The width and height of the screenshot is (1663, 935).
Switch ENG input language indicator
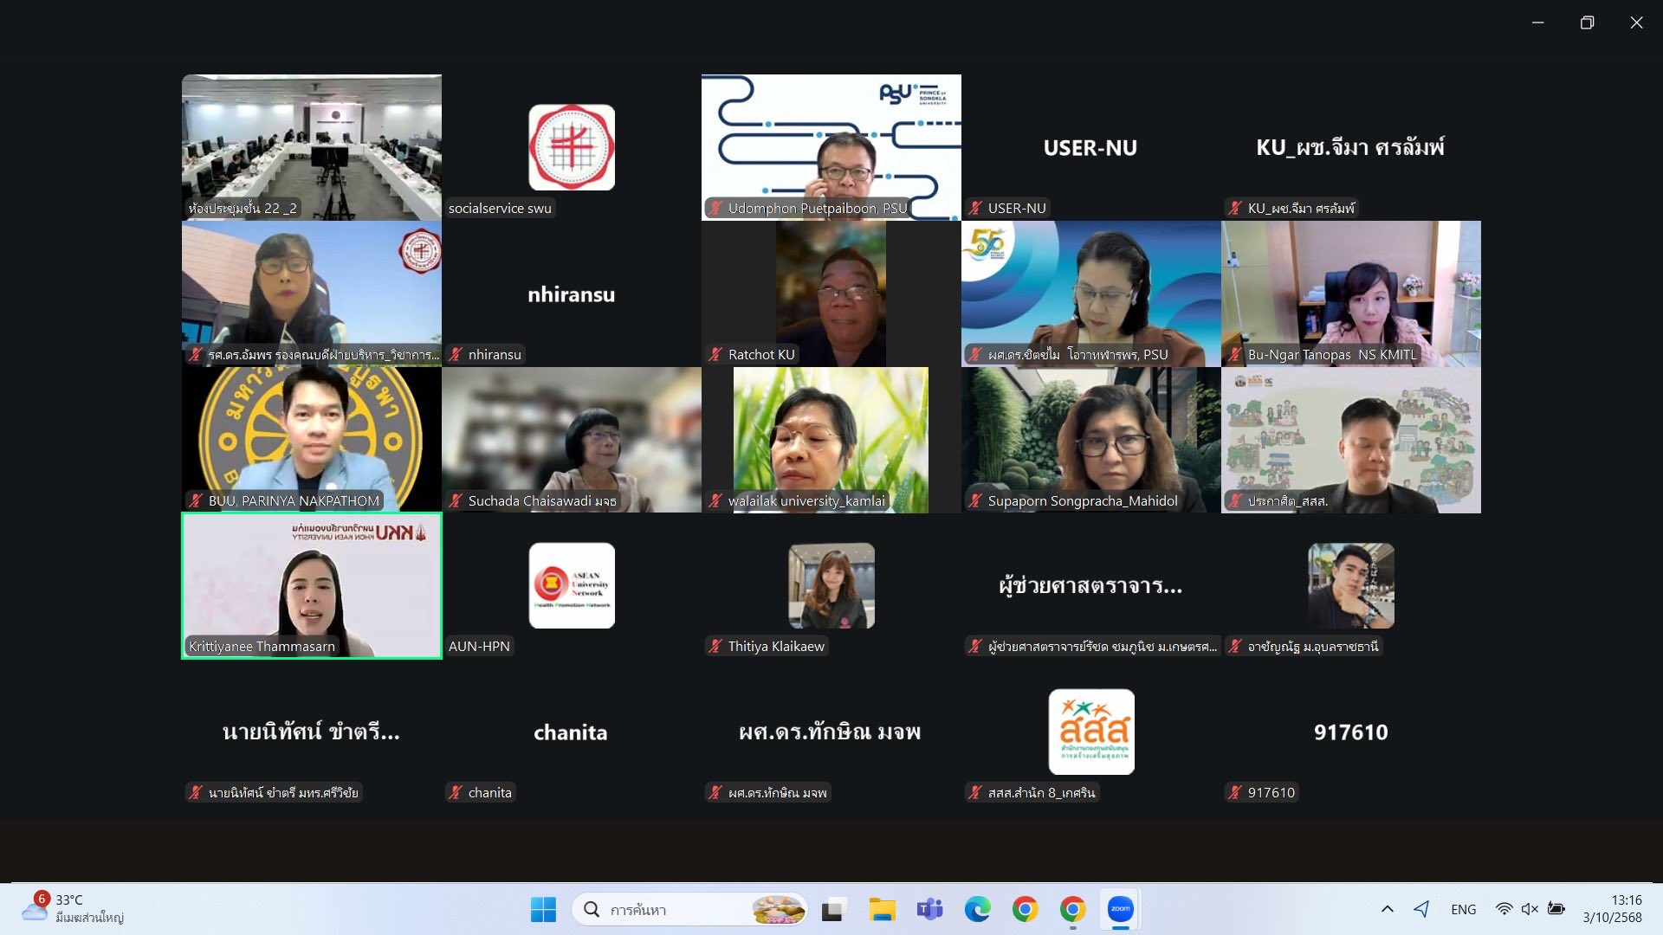click(1463, 909)
